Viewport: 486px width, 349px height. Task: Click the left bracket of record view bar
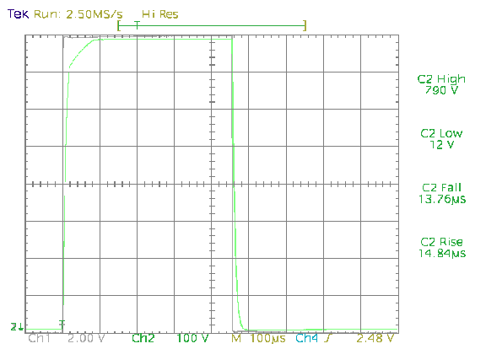click(119, 25)
